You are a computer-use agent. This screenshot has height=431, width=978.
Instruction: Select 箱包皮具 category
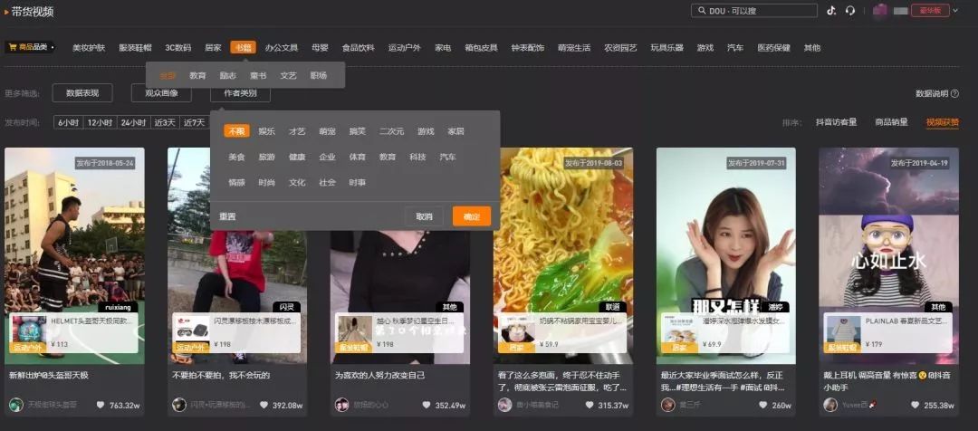point(481,48)
